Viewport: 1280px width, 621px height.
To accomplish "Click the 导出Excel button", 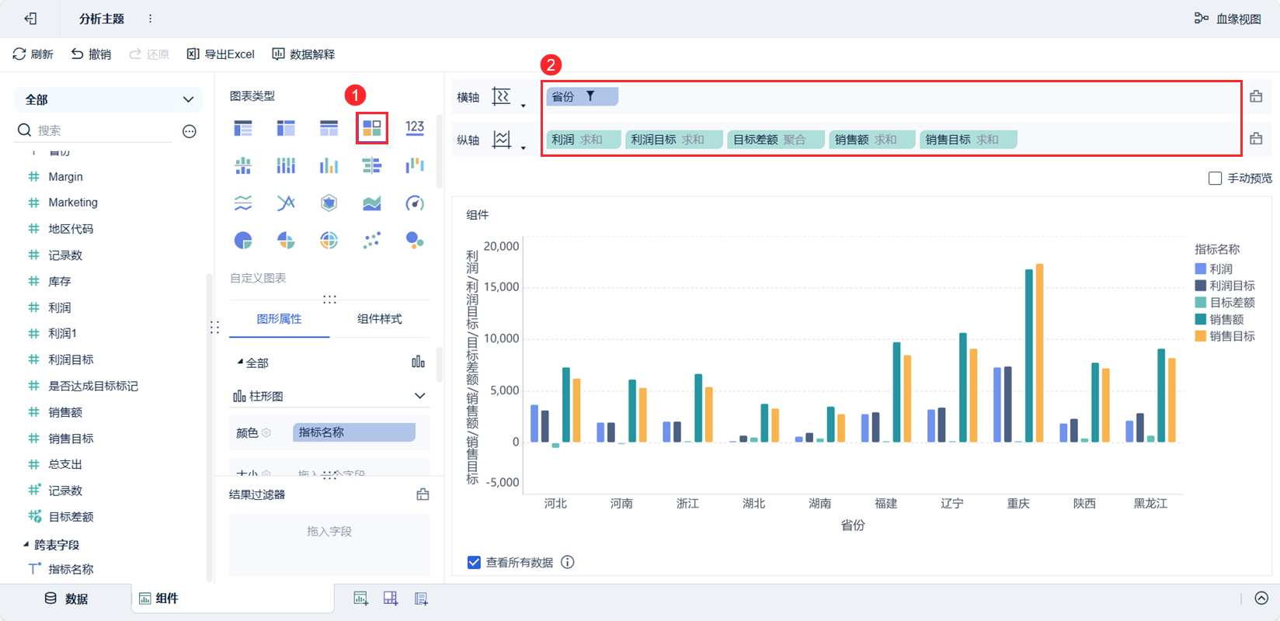I will (221, 54).
